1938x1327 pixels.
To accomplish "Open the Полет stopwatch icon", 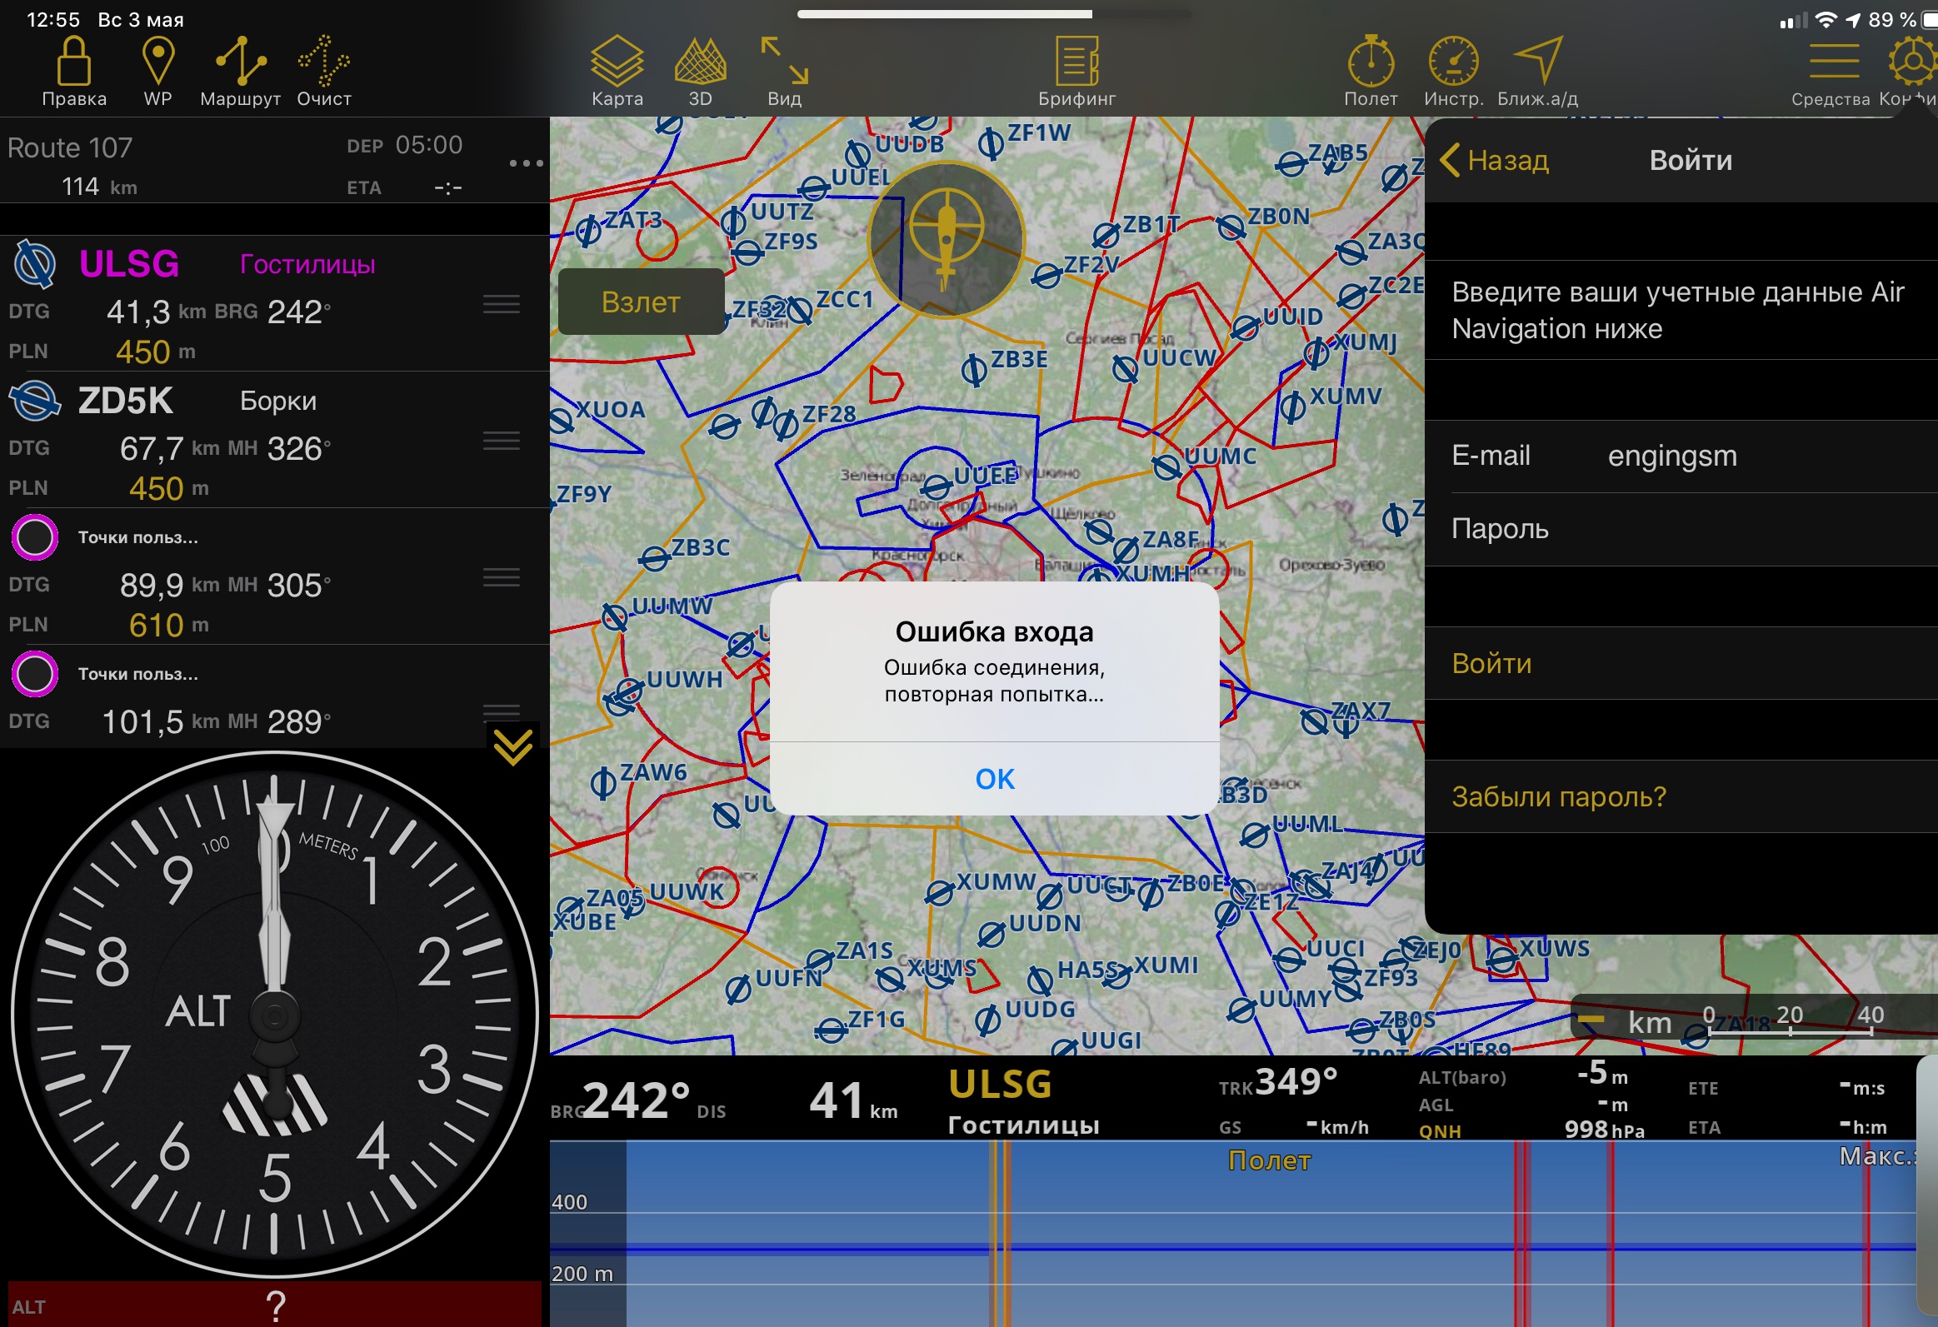I will [x=1370, y=61].
